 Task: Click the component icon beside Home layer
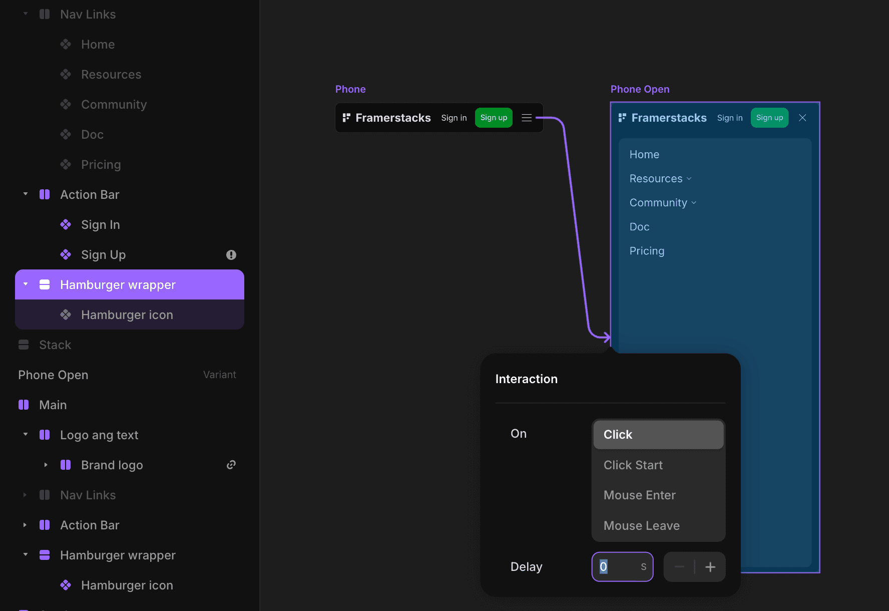tap(66, 44)
